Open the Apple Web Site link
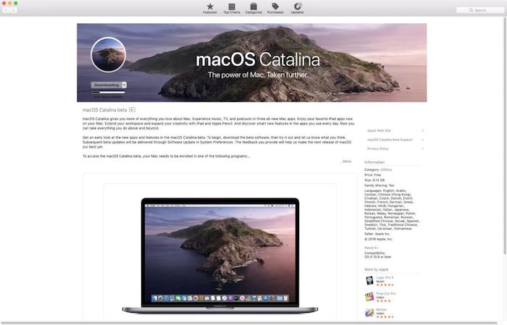 [x=394, y=131]
